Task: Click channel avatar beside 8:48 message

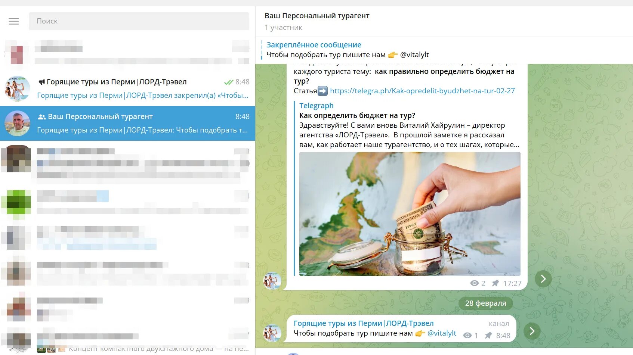Action: tap(272, 333)
